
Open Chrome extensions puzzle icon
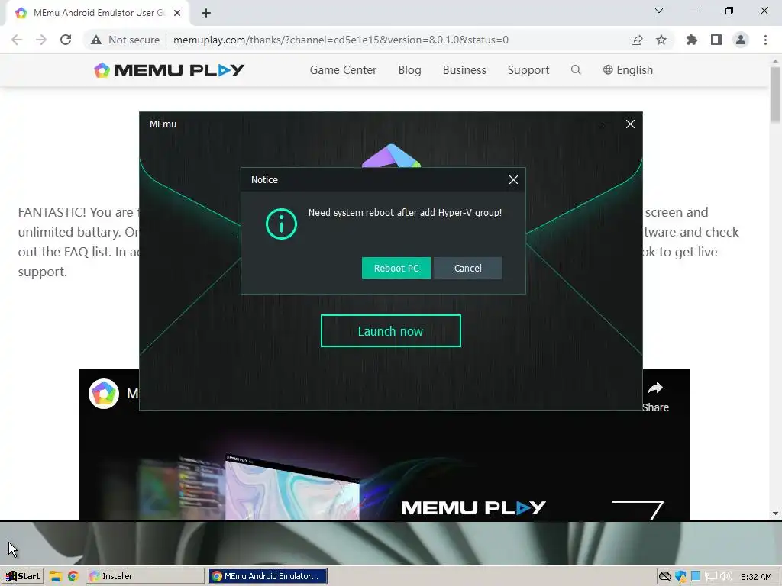(x=692, y=40)
